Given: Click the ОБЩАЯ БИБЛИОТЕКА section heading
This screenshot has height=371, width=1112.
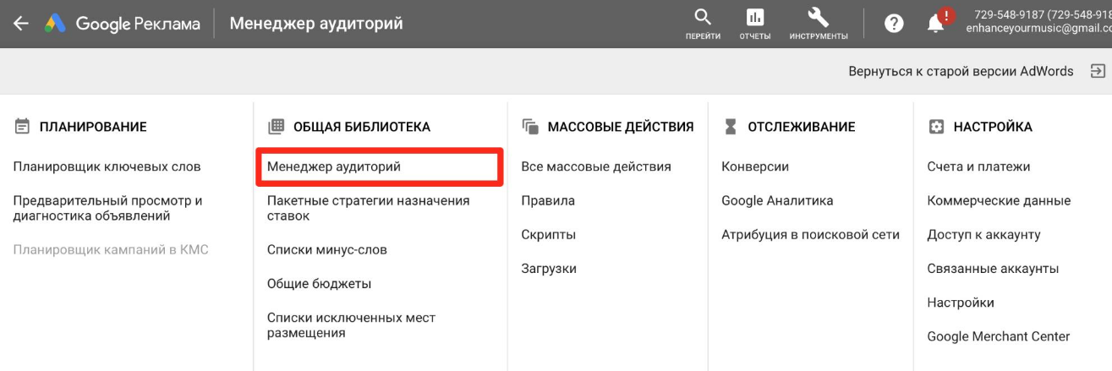Looking at the screenshot, I should coord(362,127).
